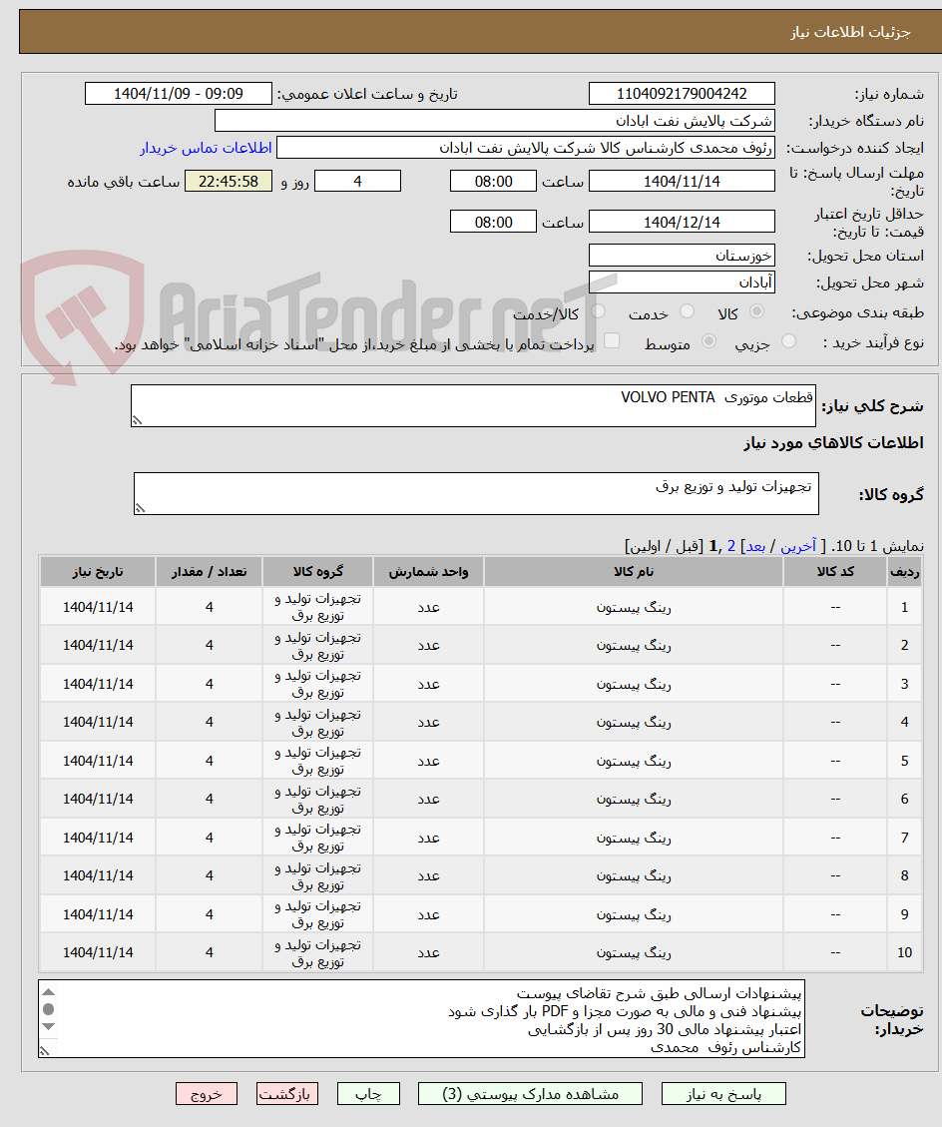Select the کالا radio button
The image size is (942, 1127).
[756, 311]
